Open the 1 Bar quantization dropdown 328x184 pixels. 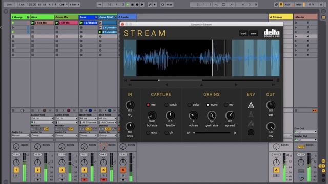click(74, 5)
